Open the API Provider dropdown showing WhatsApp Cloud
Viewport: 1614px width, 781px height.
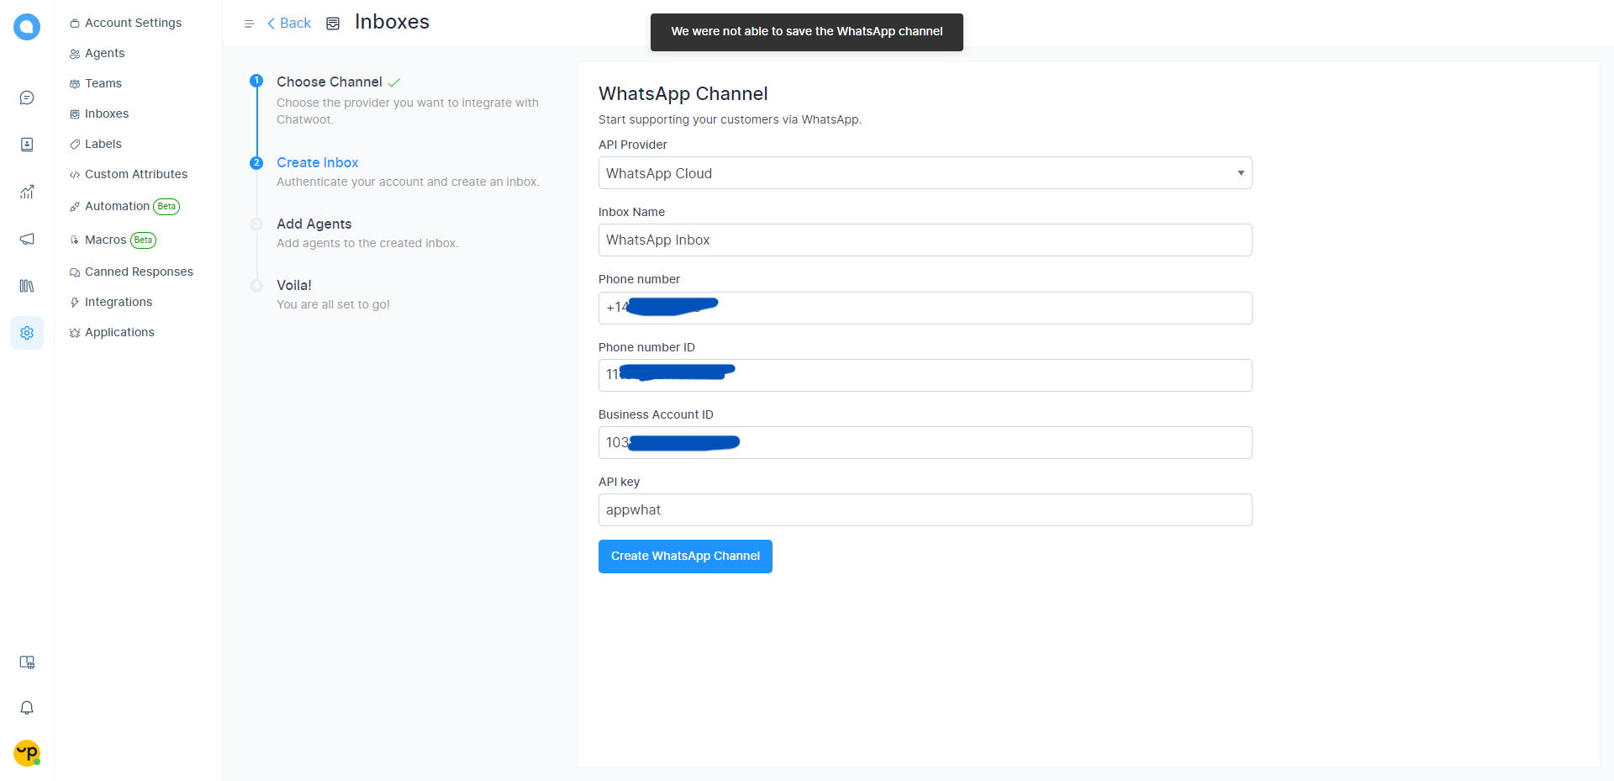[x=925, y=172]
